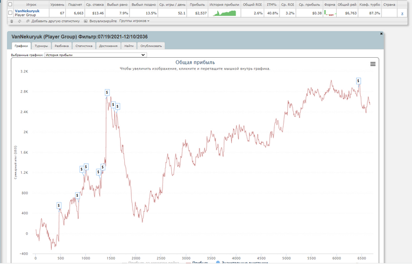
Task: Open the Разбивка tab
Action: pos(61,46)
